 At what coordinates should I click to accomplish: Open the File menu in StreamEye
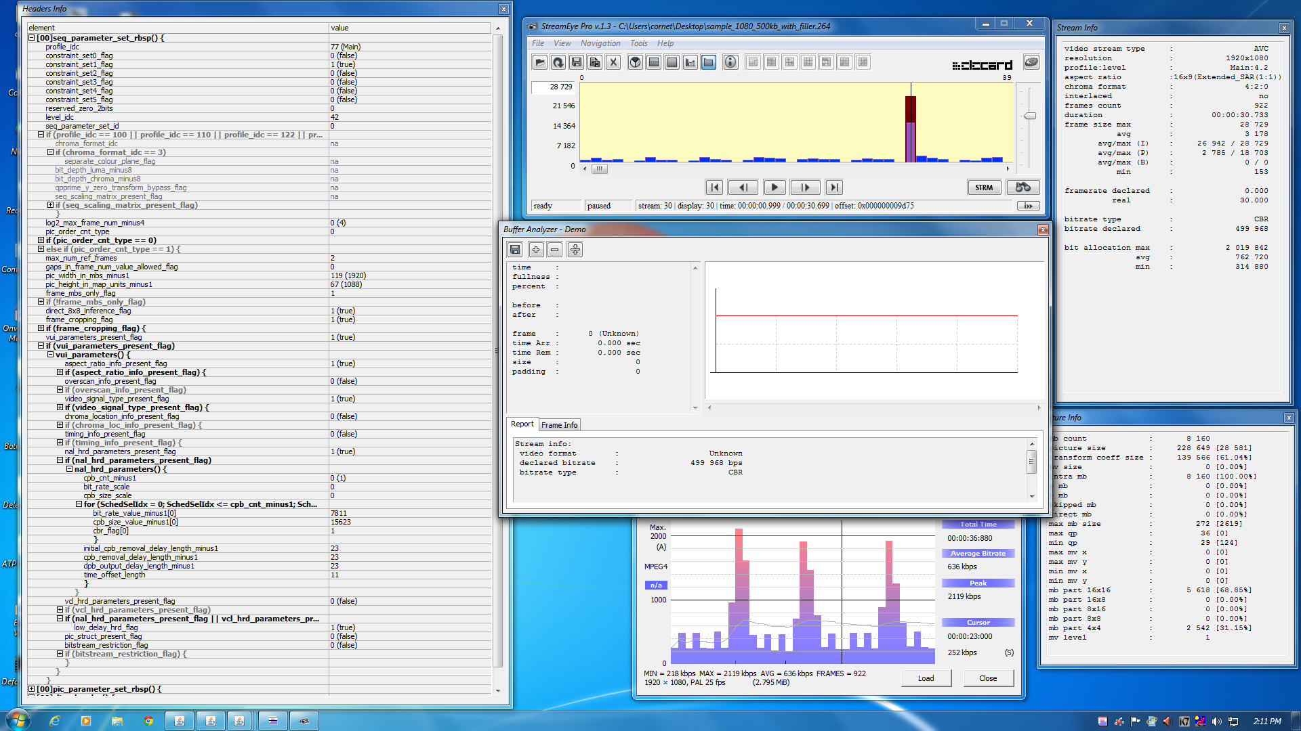click(x=538, y=43)
